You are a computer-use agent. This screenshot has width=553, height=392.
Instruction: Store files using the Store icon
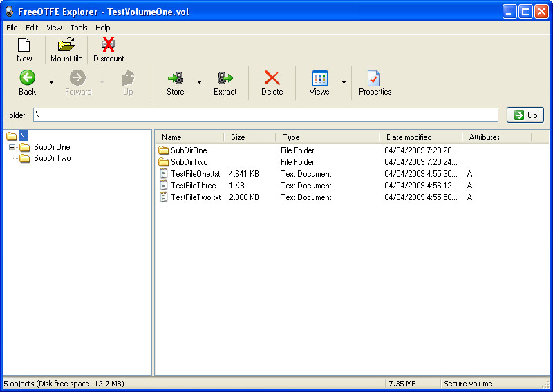(x=176, y=78)
